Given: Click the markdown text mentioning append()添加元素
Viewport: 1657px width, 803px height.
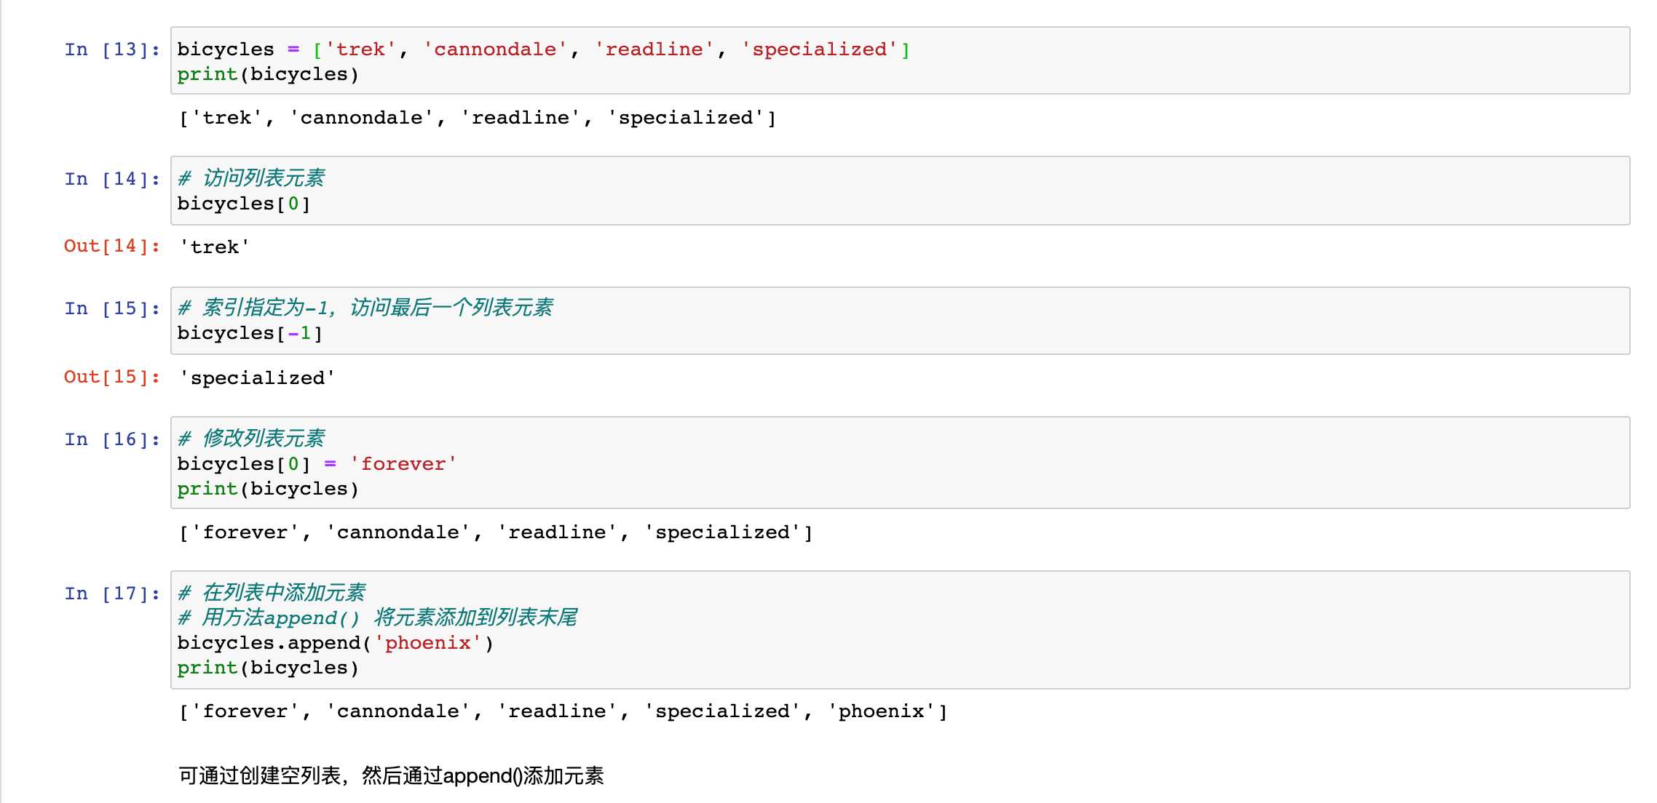Looking at the screenshot, I should click(x=391, y=776).
